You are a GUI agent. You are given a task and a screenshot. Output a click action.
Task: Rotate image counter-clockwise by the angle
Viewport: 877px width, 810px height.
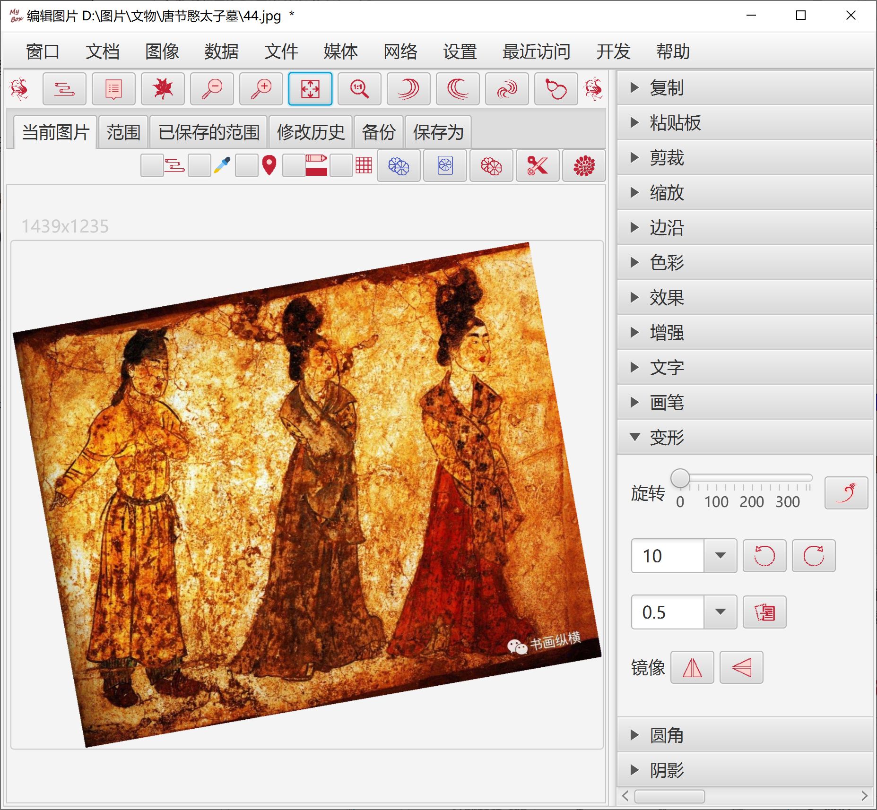tap(764, 556)
